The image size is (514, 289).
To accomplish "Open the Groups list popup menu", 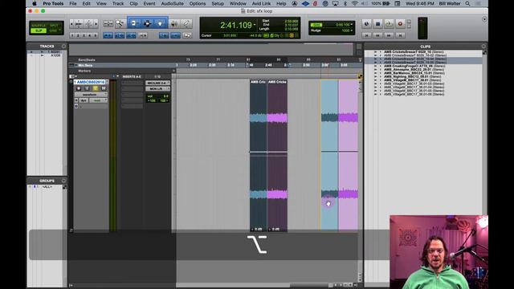I will pos(63,181).
